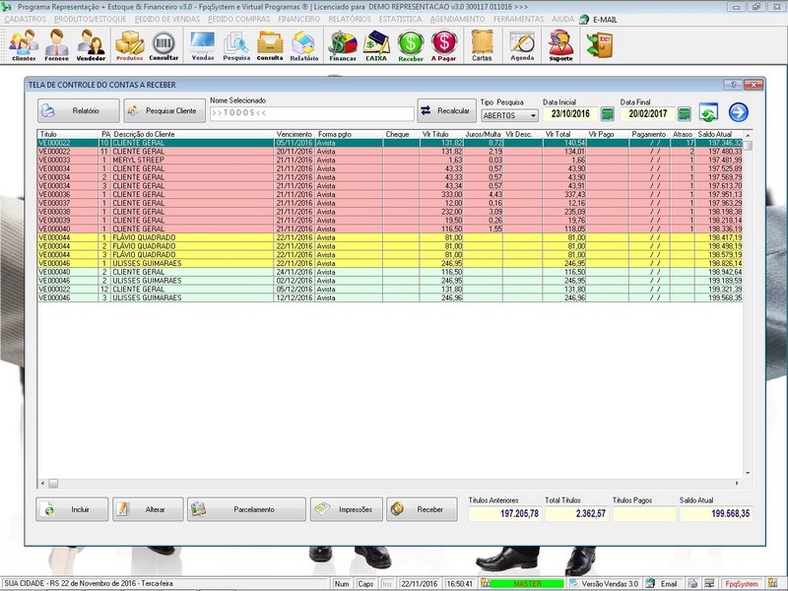Viewport: 788px width, 591px height.
Task: Click the Alterar button
Action: 148,509
